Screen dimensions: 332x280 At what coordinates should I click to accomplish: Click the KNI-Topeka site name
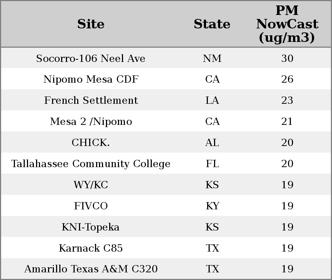[x=91, y=227]
